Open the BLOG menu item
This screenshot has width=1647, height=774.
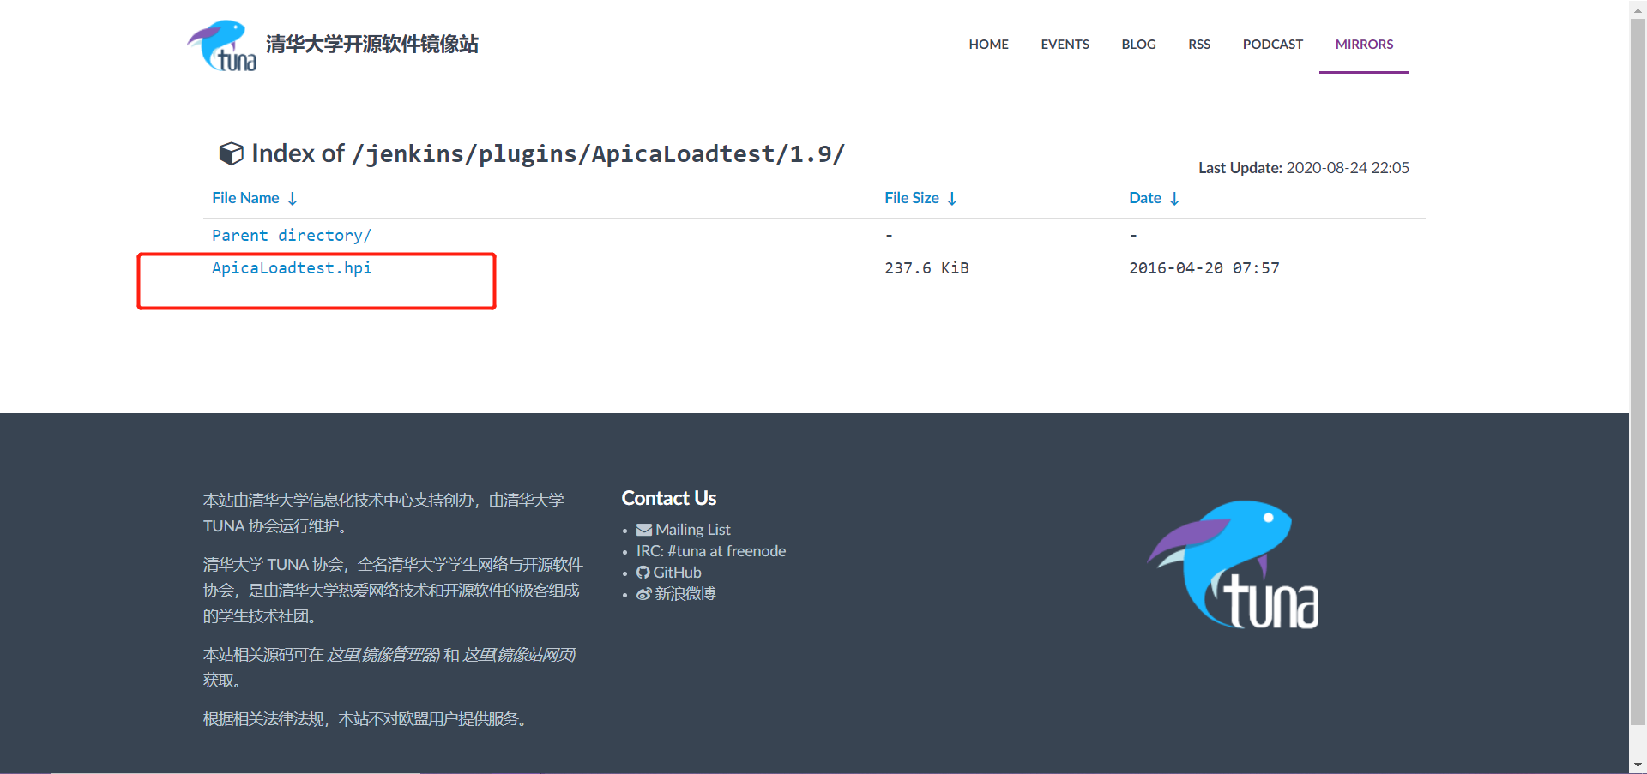1138,44
